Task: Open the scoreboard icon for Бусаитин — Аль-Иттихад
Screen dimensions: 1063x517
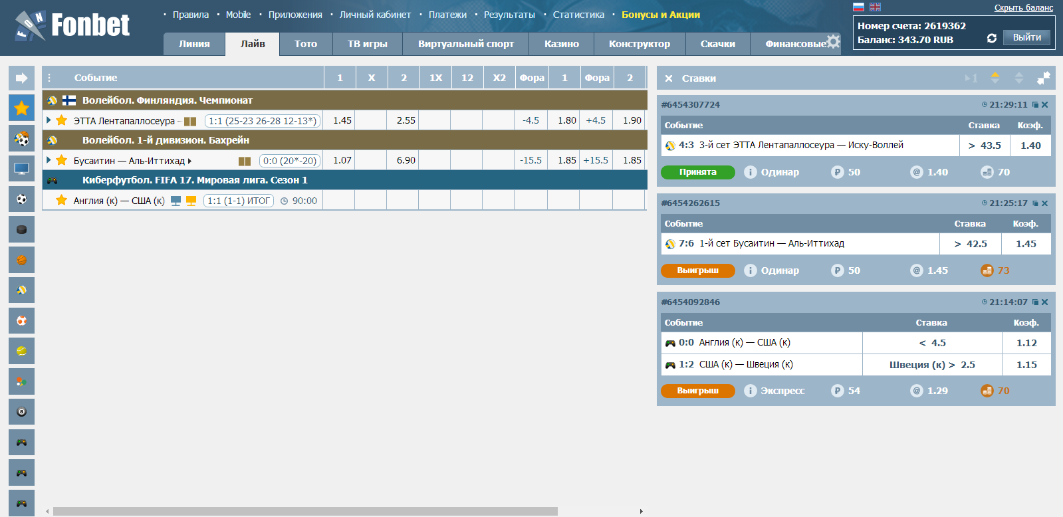Action: [x=245, y=161]
